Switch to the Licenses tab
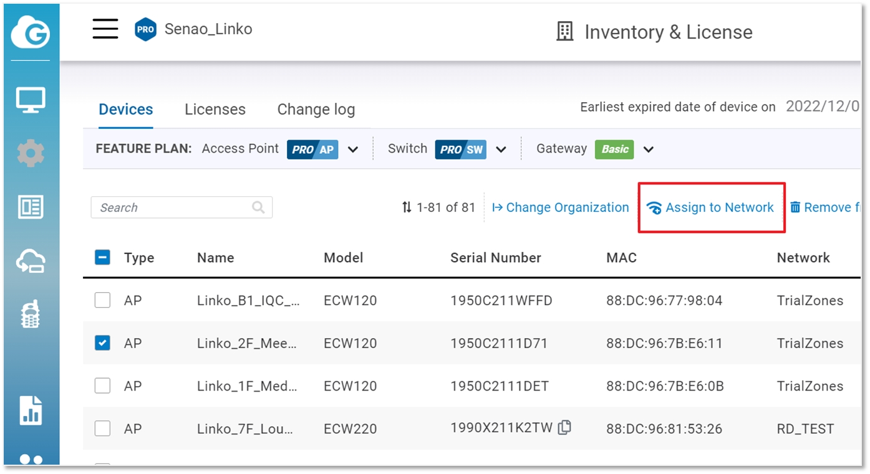This screenshot has width=870, height=474. [x=215, y=110]
